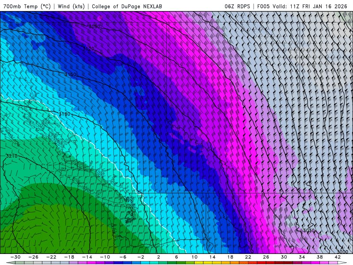Click the bright magenta swatch below -14

pyautogui.click(x=91, y=263)
